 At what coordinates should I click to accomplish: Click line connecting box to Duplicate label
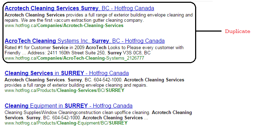tap(208, 31)
